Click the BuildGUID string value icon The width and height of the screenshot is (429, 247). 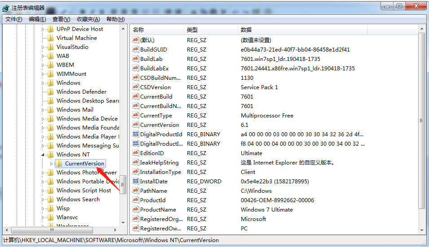pyautogui.click(x=136, y=49)
